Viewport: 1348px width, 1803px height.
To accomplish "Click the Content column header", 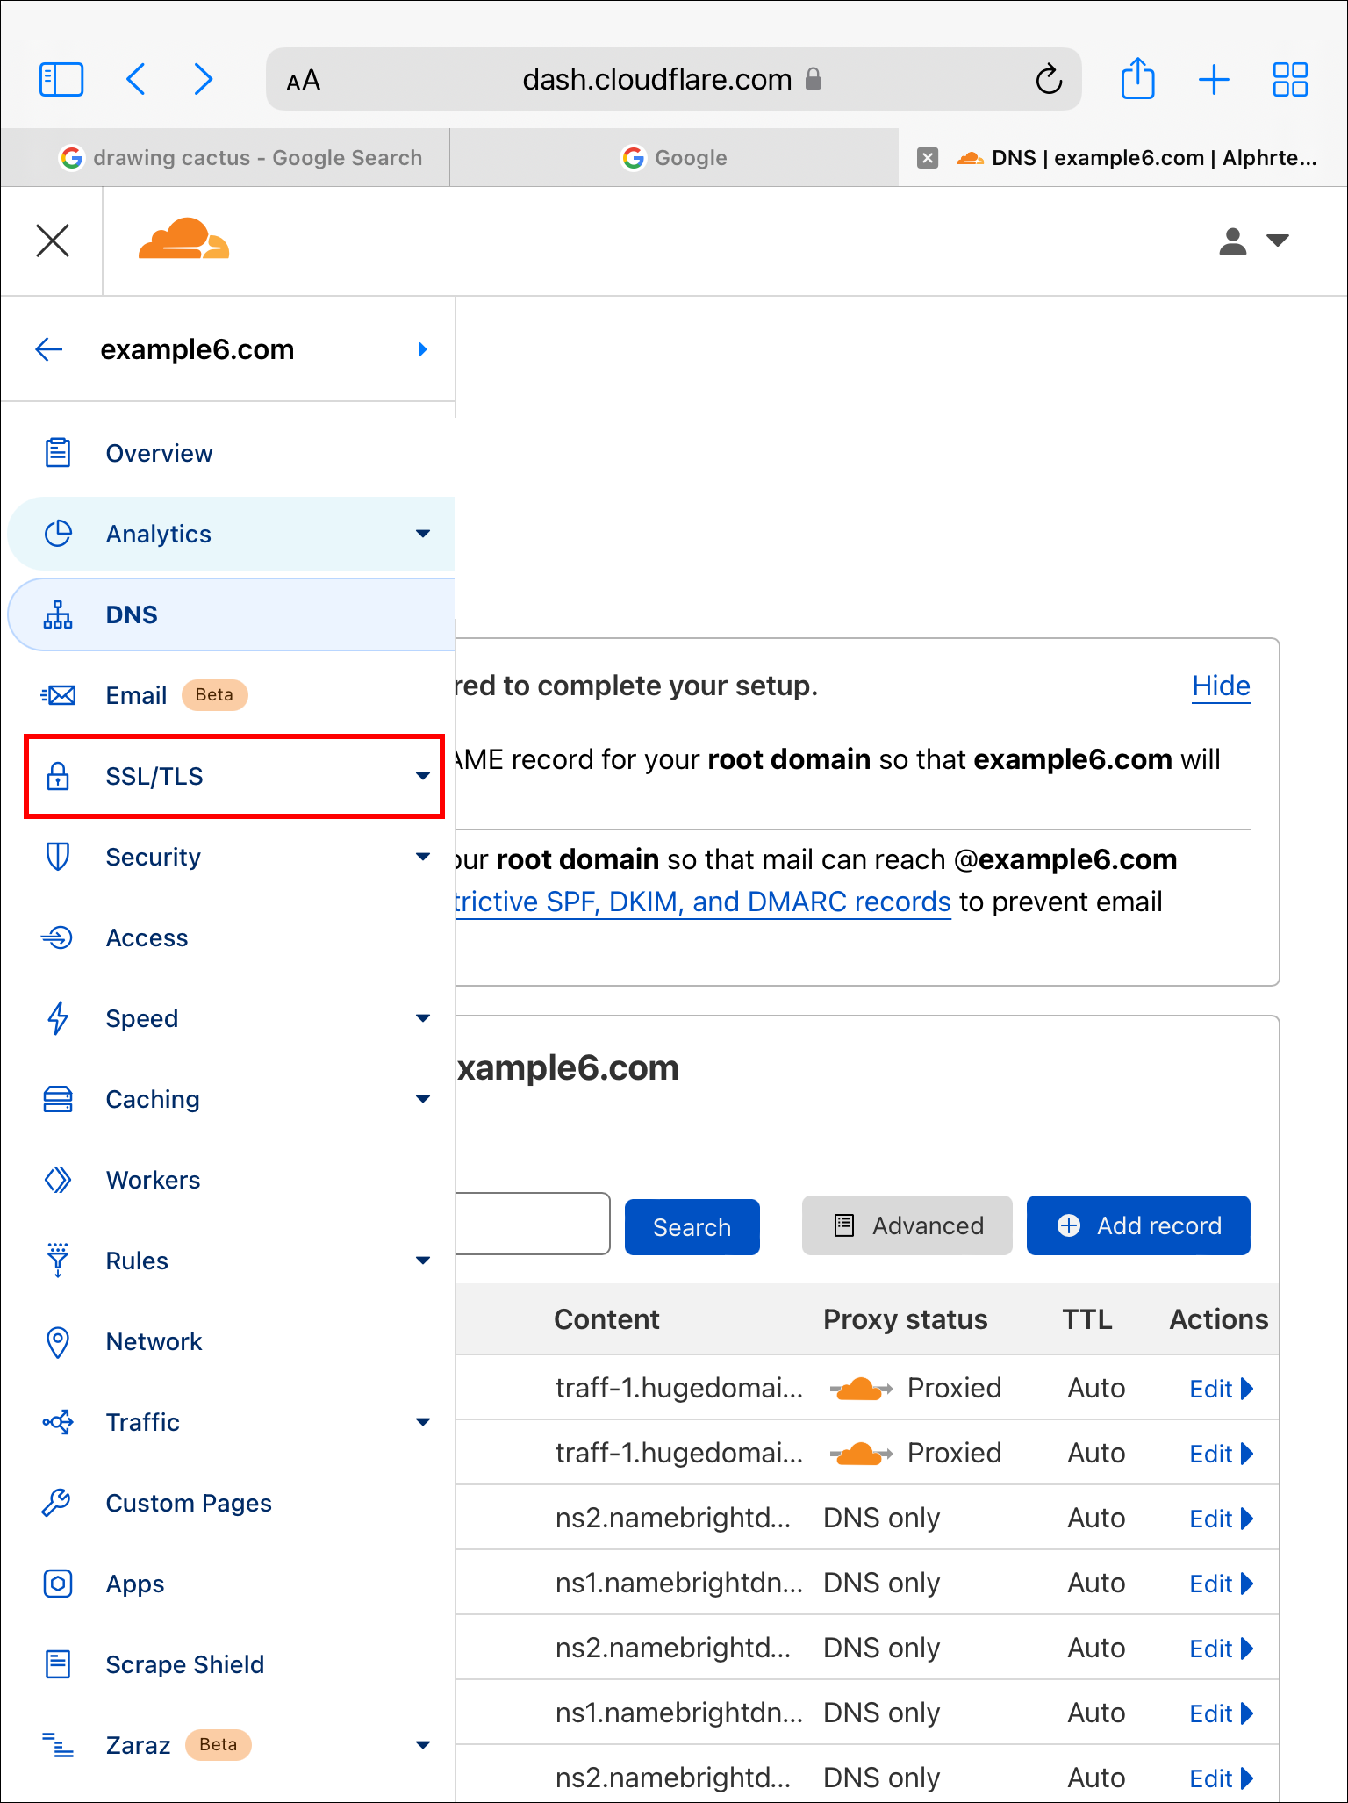I will [606, 1319].
